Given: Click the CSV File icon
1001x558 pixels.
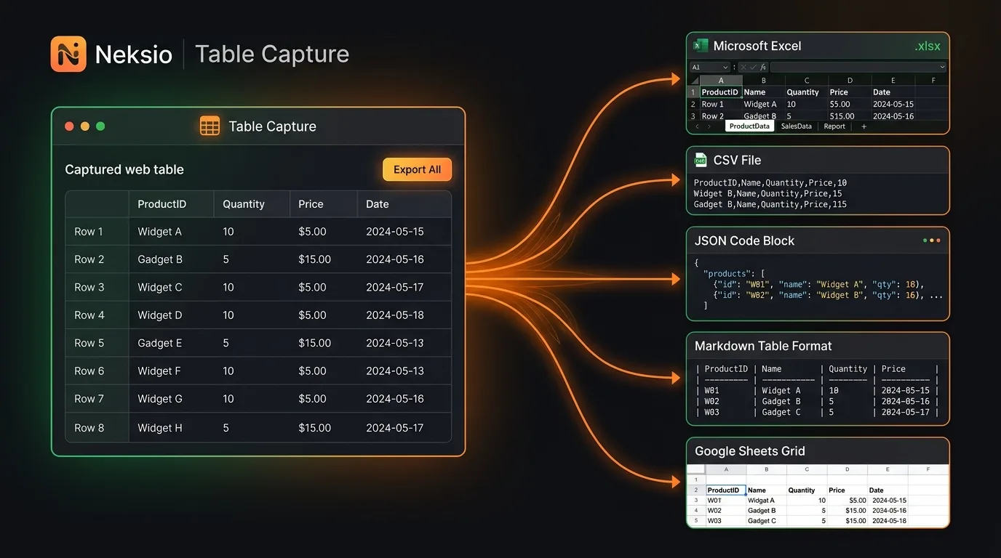Looking at the screenshot, I should (x=701, y=160).
